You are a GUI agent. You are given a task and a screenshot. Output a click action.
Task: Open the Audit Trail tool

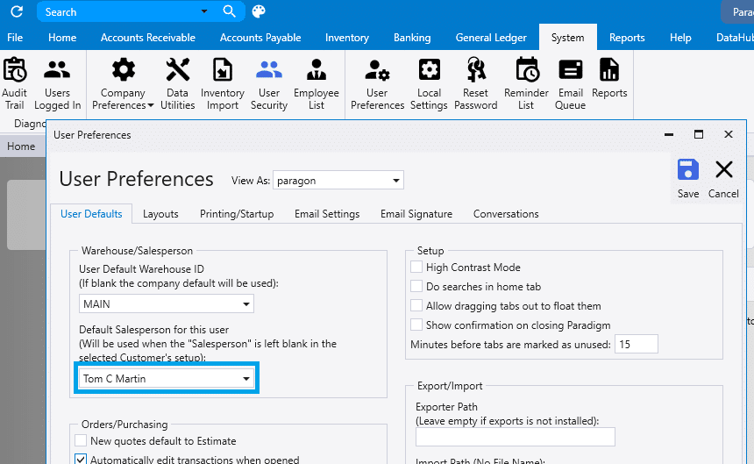[x=15, y=84]
